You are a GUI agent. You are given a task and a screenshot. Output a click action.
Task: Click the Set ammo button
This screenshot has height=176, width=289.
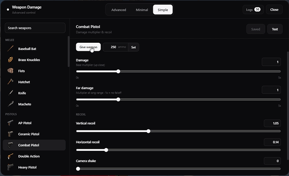[x=134, y=47]
